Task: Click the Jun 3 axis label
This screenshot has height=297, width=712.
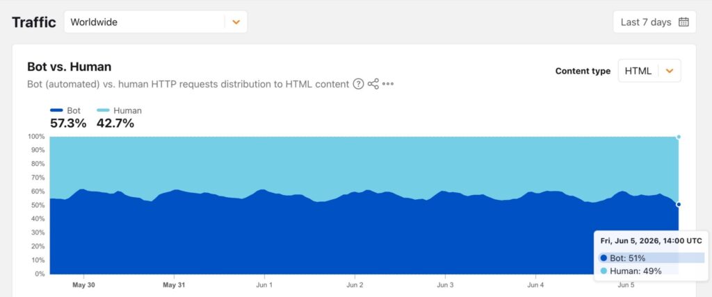Action: (445, 285)
